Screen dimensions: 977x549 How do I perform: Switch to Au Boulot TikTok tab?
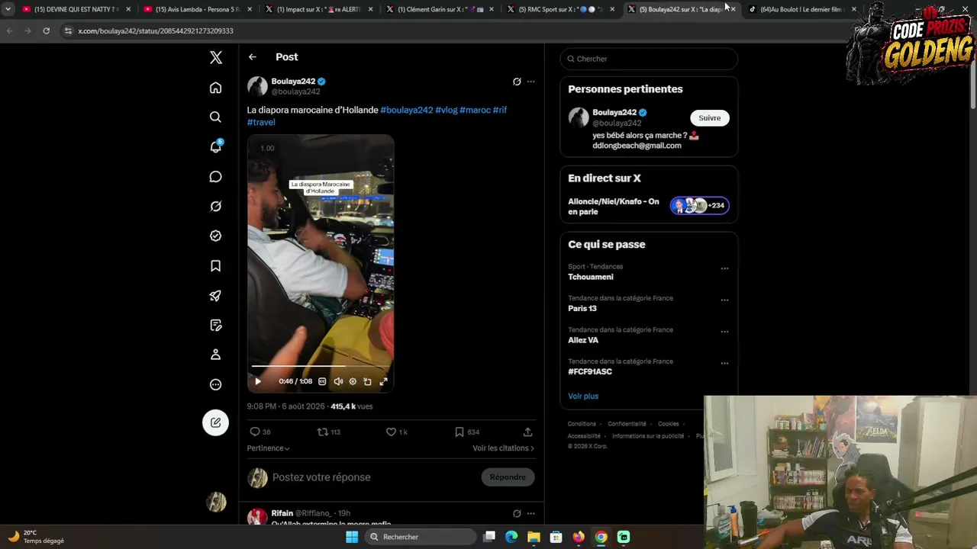pos(803,9)
